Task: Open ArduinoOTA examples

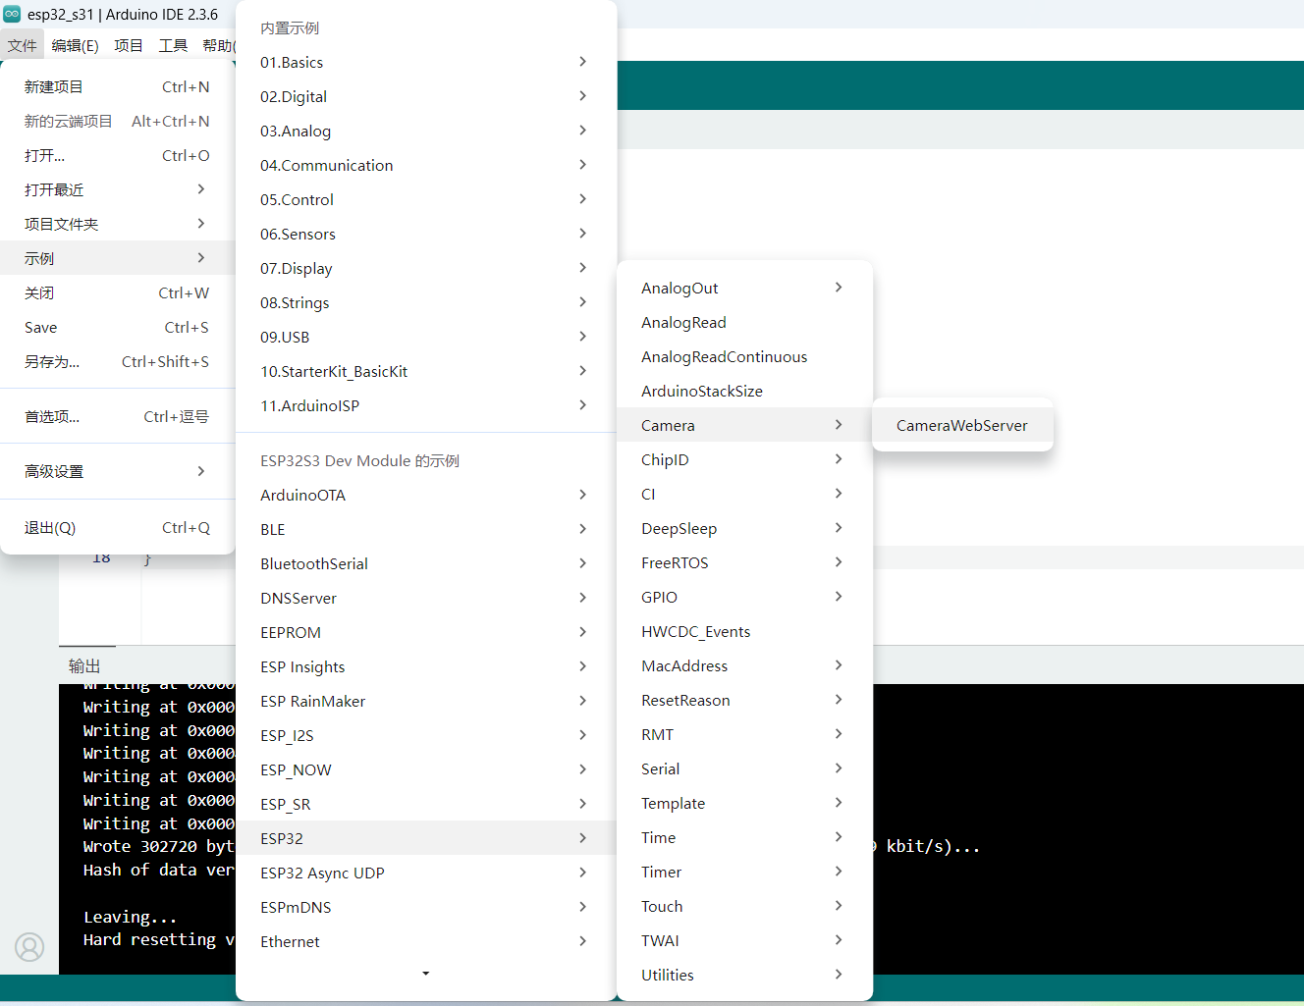Action: click(x=426, y=495)
